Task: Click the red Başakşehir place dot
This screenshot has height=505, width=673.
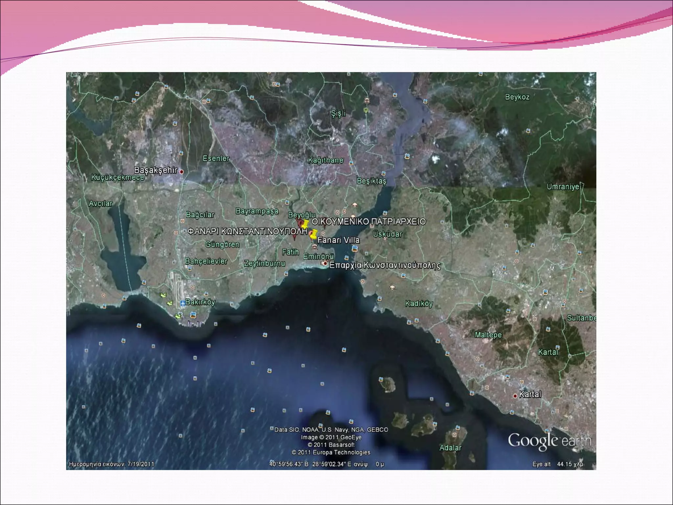Action: [x=181, y=172]
